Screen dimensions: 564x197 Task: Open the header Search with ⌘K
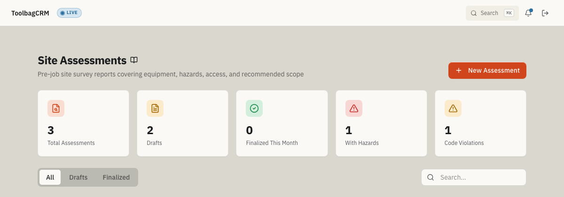click(492, 13)
